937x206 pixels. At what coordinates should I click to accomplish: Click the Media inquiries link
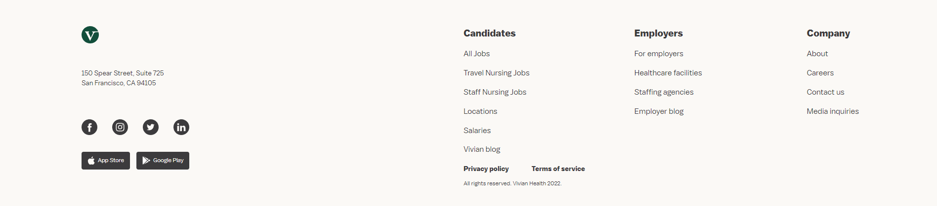coord(833,111)
